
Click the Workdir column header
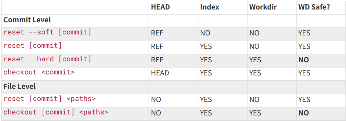(263, 7)
